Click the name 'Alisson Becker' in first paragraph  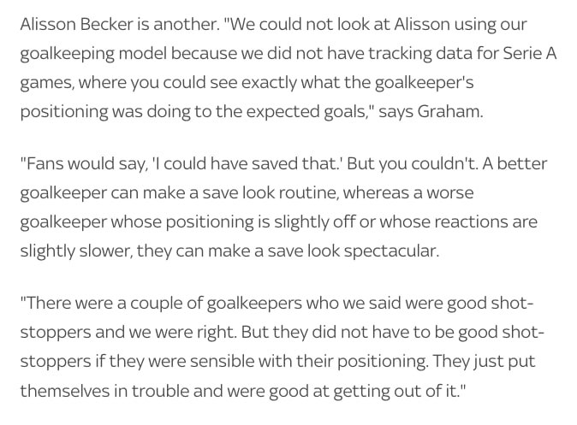[x=76, y=24]
